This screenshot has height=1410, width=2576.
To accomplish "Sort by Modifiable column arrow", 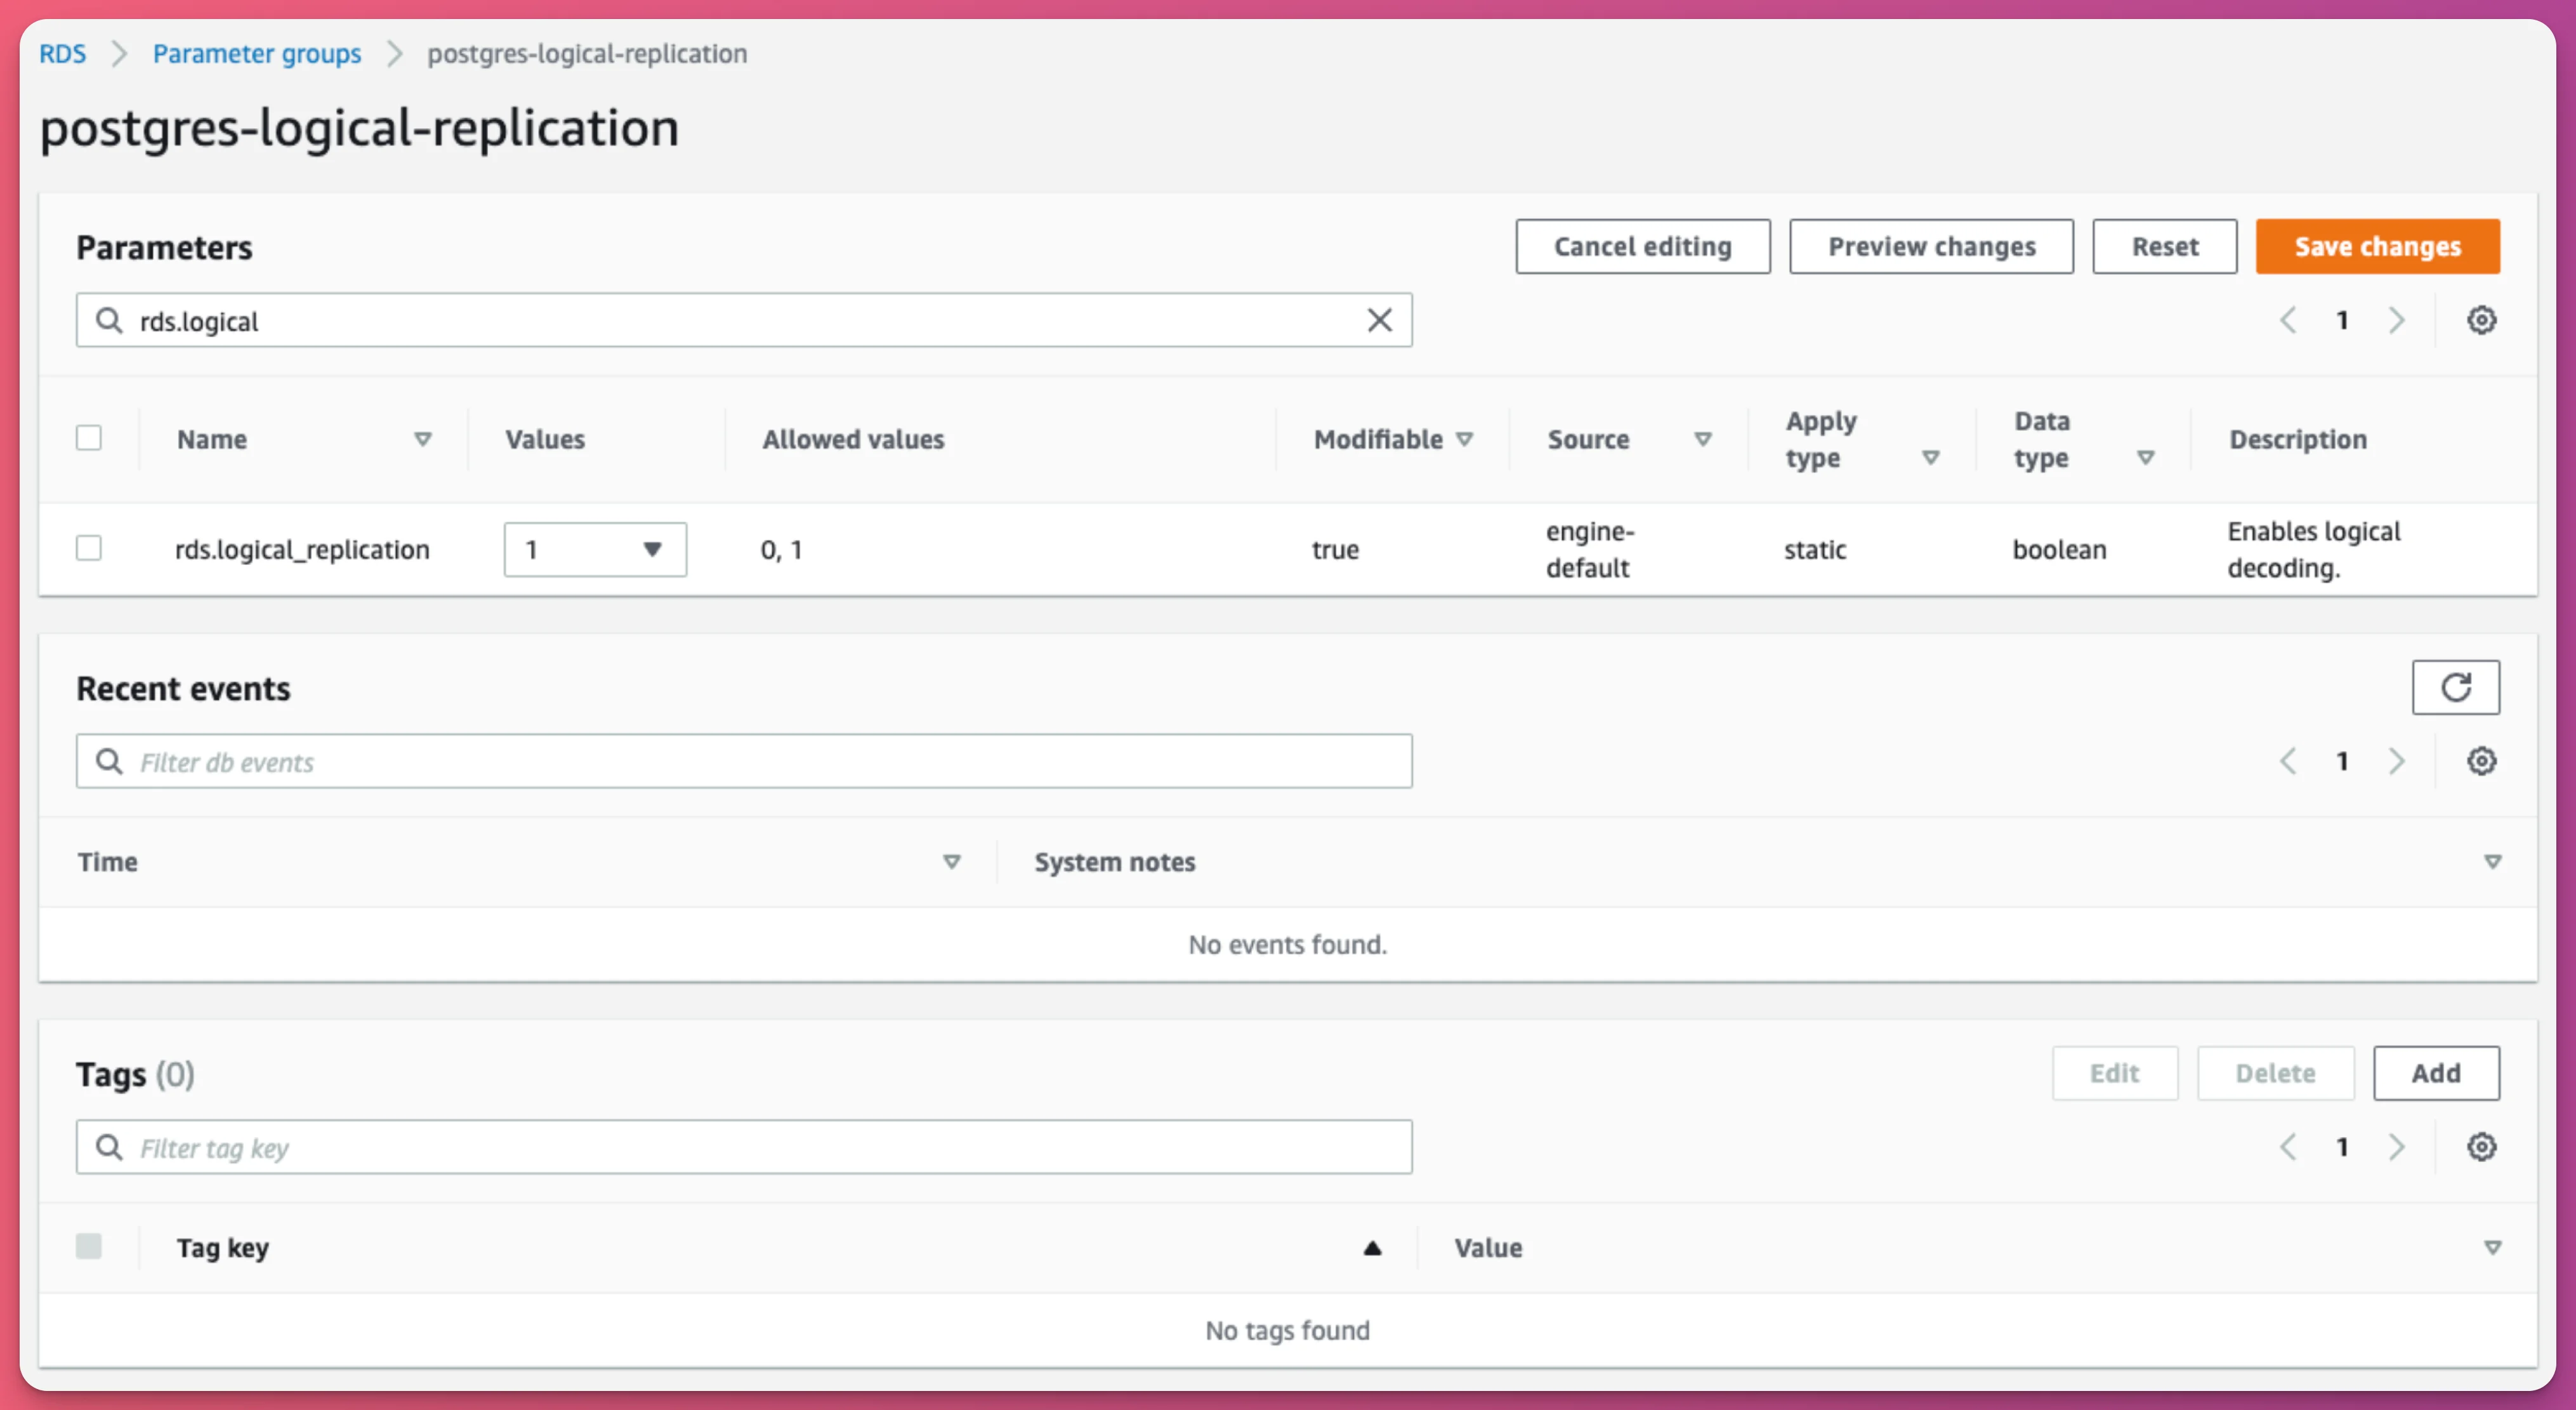I will click(x=1465, y=439).
